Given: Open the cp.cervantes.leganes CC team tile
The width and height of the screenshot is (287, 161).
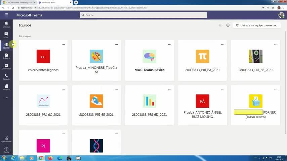Looking at the screenshot, I should [x=43, y=60].
